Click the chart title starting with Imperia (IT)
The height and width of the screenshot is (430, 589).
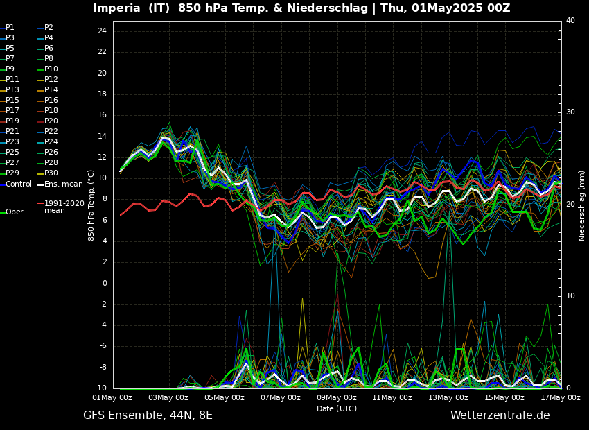pos(301,8)
